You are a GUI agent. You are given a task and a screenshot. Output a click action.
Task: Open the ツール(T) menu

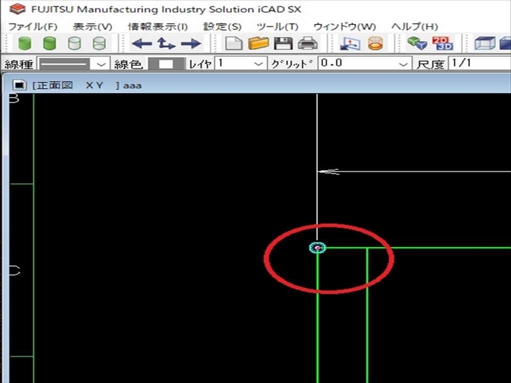coord(277,27)
